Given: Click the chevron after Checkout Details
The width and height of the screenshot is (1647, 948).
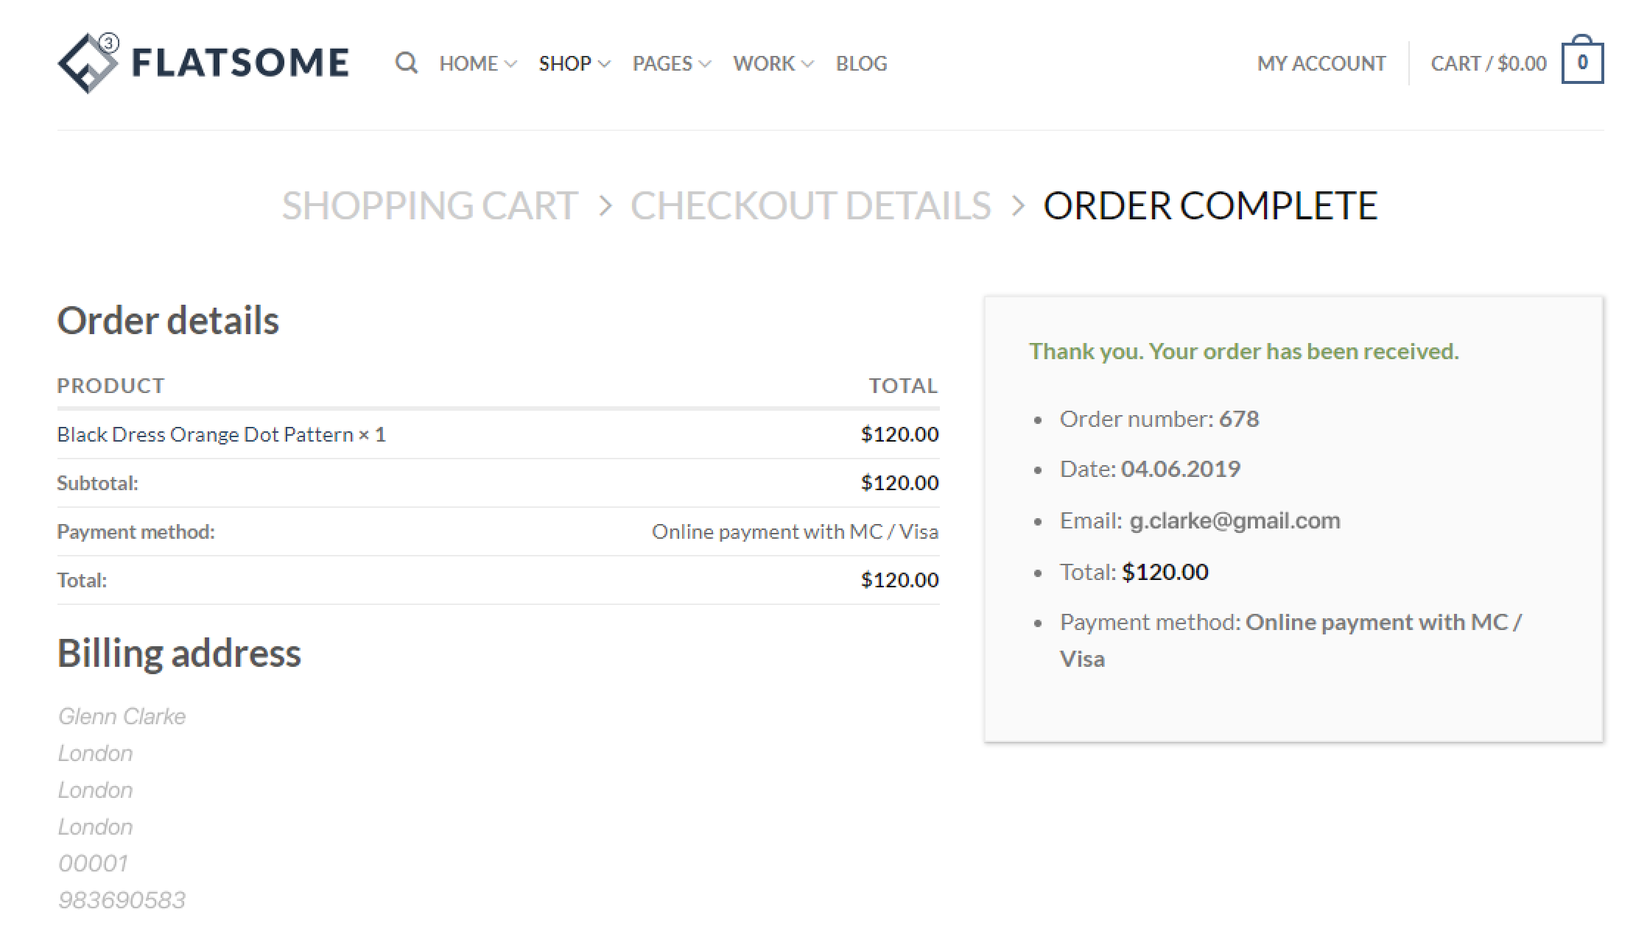Looking at the screenshot, I should (1018, 206).
